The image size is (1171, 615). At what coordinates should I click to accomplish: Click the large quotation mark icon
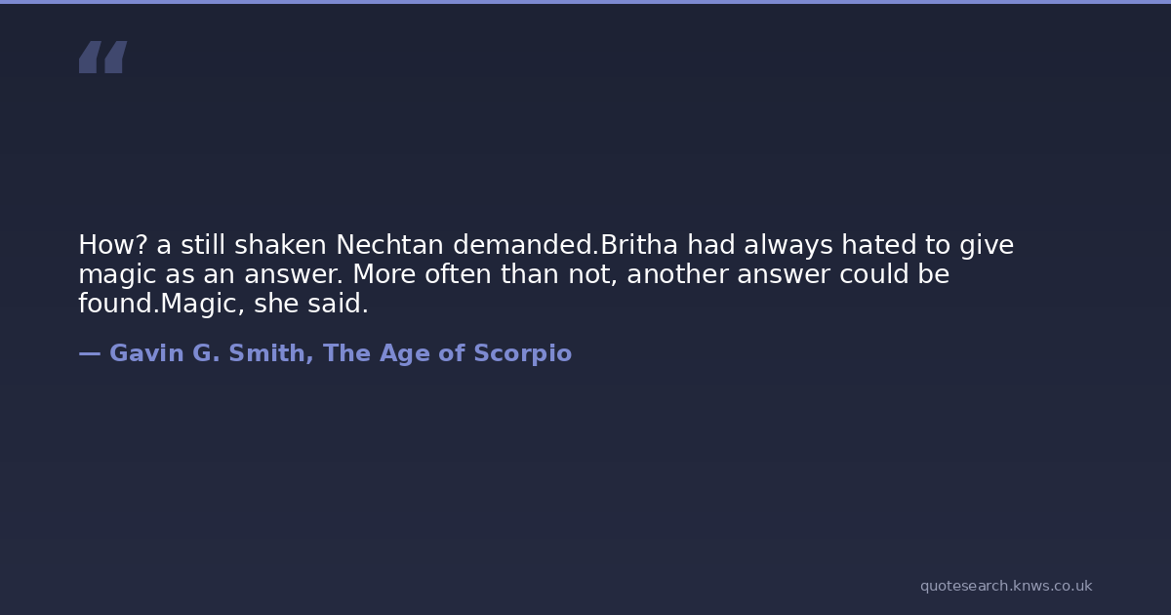102,58
